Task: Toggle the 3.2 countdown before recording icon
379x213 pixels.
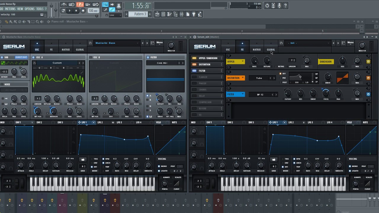Action: click(80, 4)
